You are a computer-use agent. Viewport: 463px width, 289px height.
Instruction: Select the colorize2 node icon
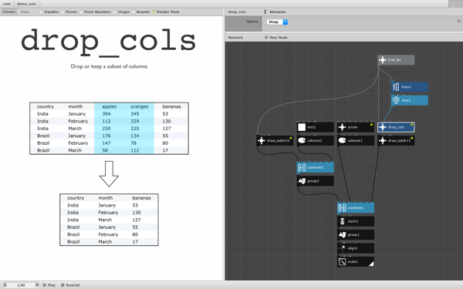(302, 140)
